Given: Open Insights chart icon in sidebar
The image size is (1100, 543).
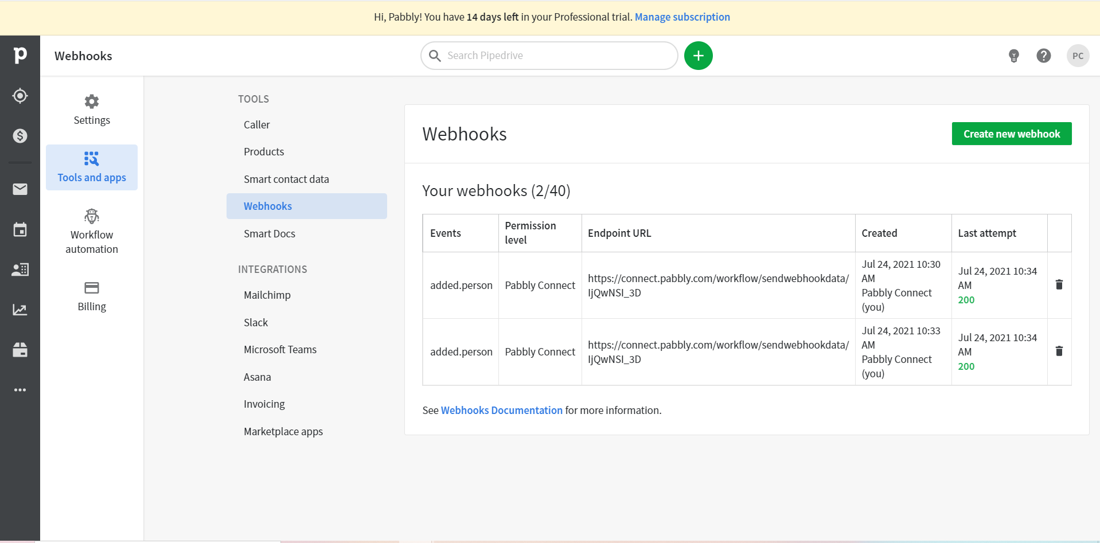Looking at the screenshot, I should tap(20, 310).
